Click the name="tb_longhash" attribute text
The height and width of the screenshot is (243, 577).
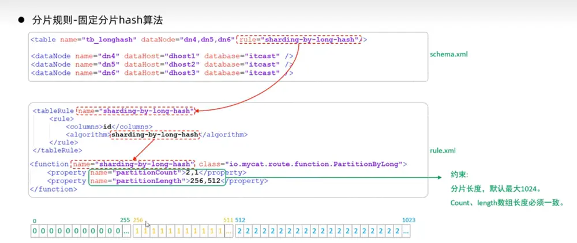(99, 39)
